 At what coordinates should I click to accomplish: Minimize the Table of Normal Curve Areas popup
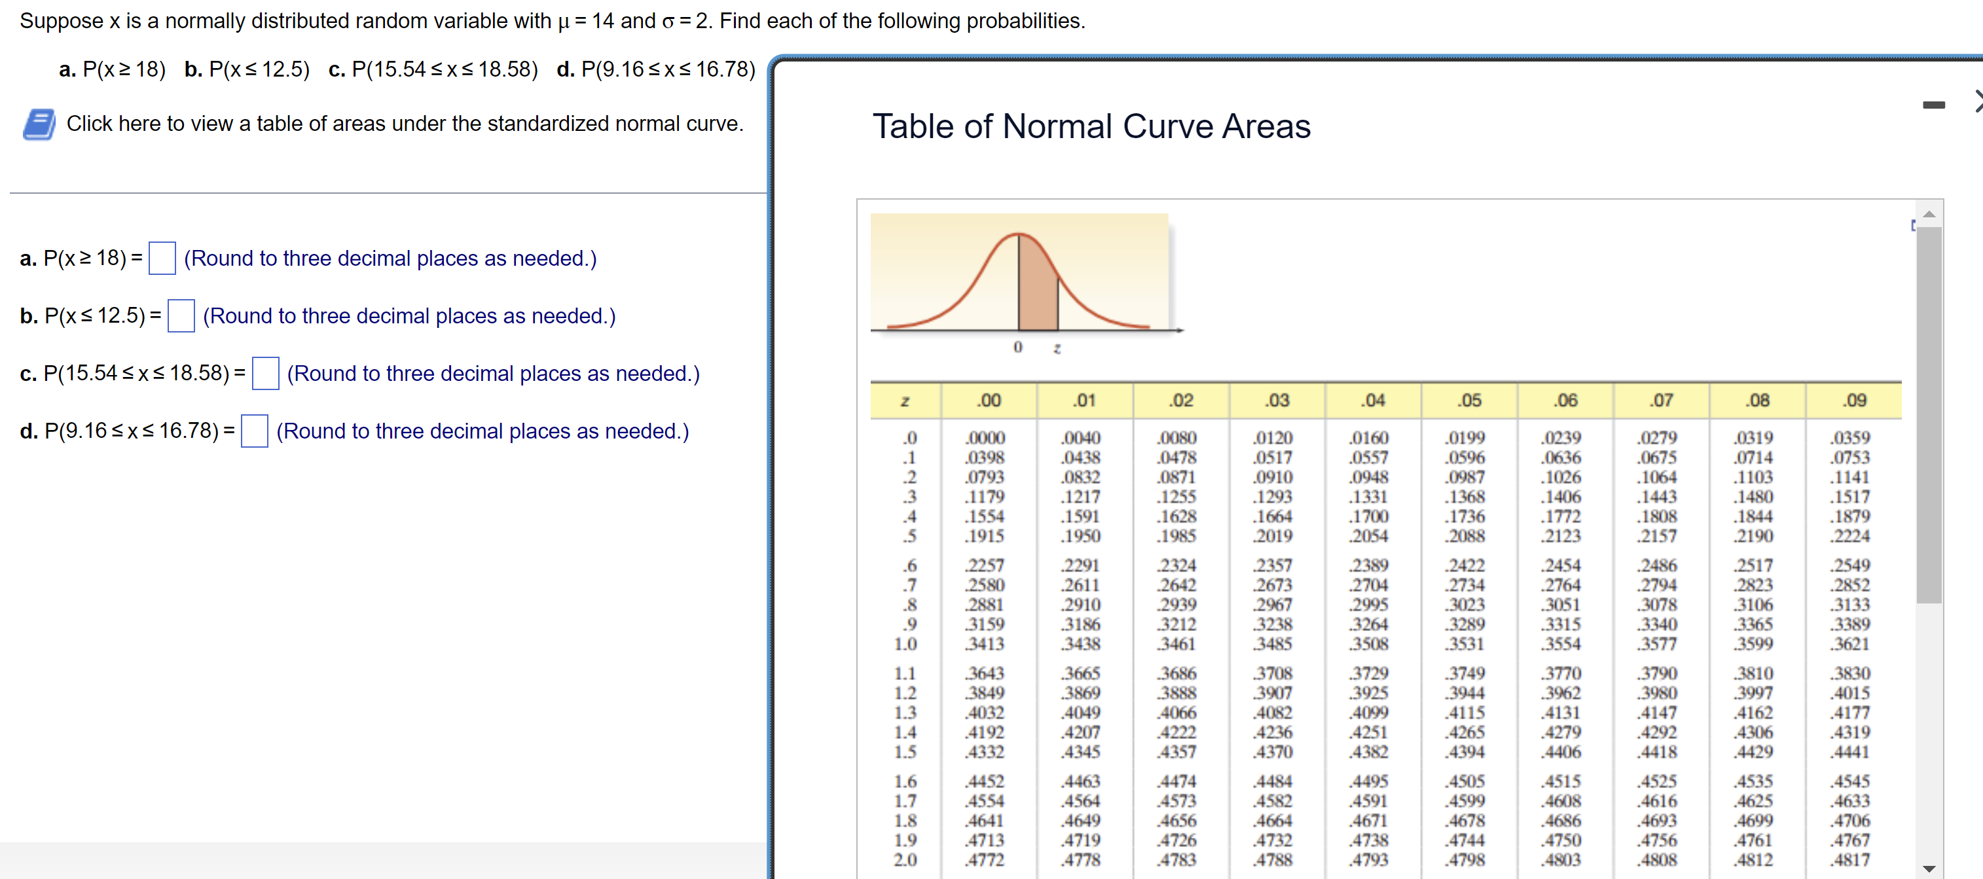coord(1935,105)
